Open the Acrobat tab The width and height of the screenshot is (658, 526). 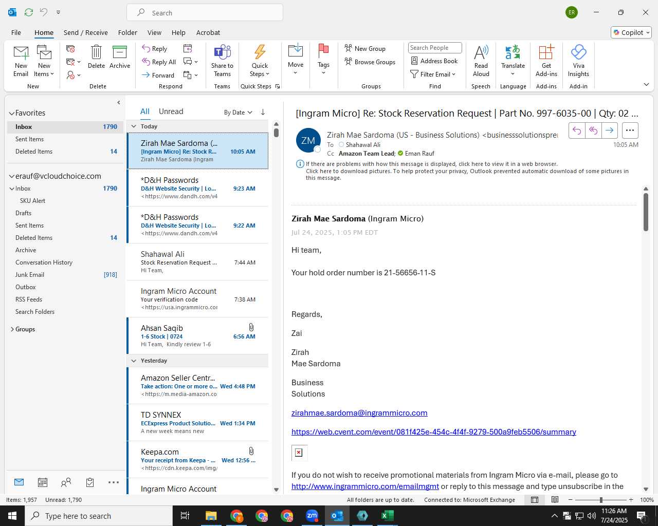click(x=208, y=32)
